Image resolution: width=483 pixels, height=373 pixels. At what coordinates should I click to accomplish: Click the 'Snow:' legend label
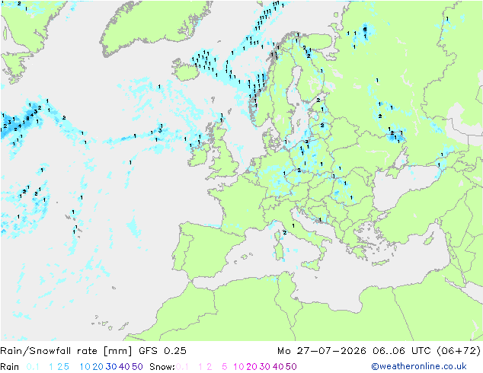pos(162,367)
